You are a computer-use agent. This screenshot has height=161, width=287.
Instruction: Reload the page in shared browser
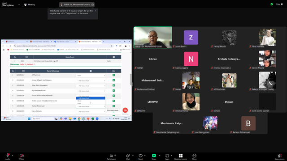[x=10, y=46]
